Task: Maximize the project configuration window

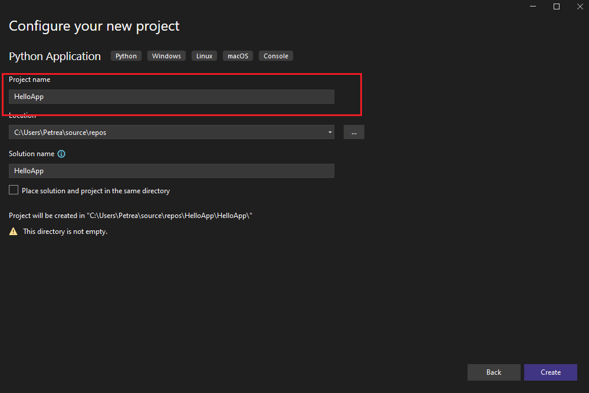Action: click(557, 6)
